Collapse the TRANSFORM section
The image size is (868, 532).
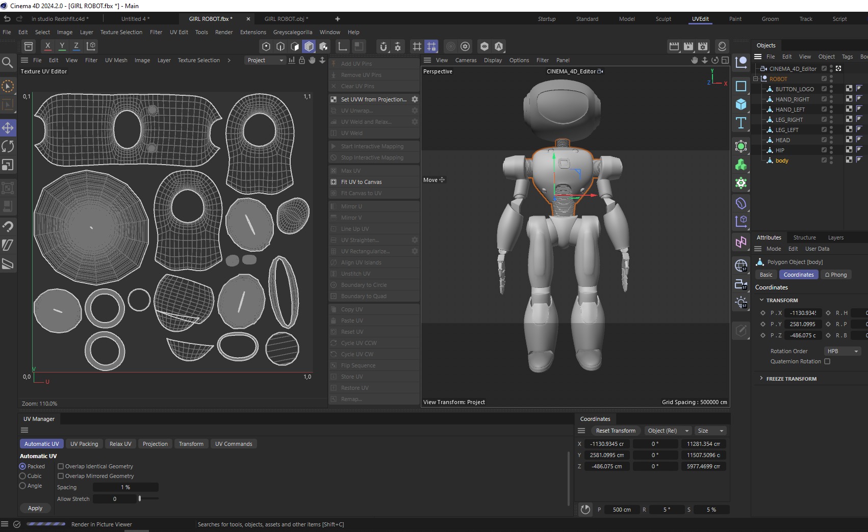click(x=761, y=300)
